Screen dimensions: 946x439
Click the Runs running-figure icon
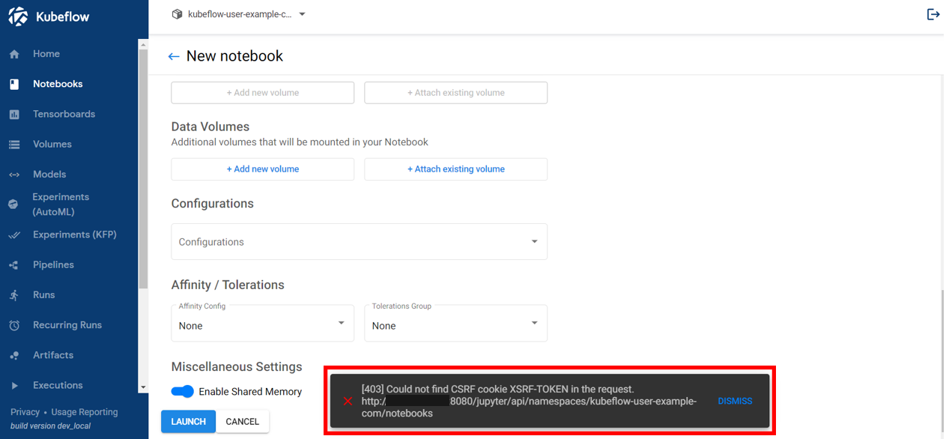[14, 294]
